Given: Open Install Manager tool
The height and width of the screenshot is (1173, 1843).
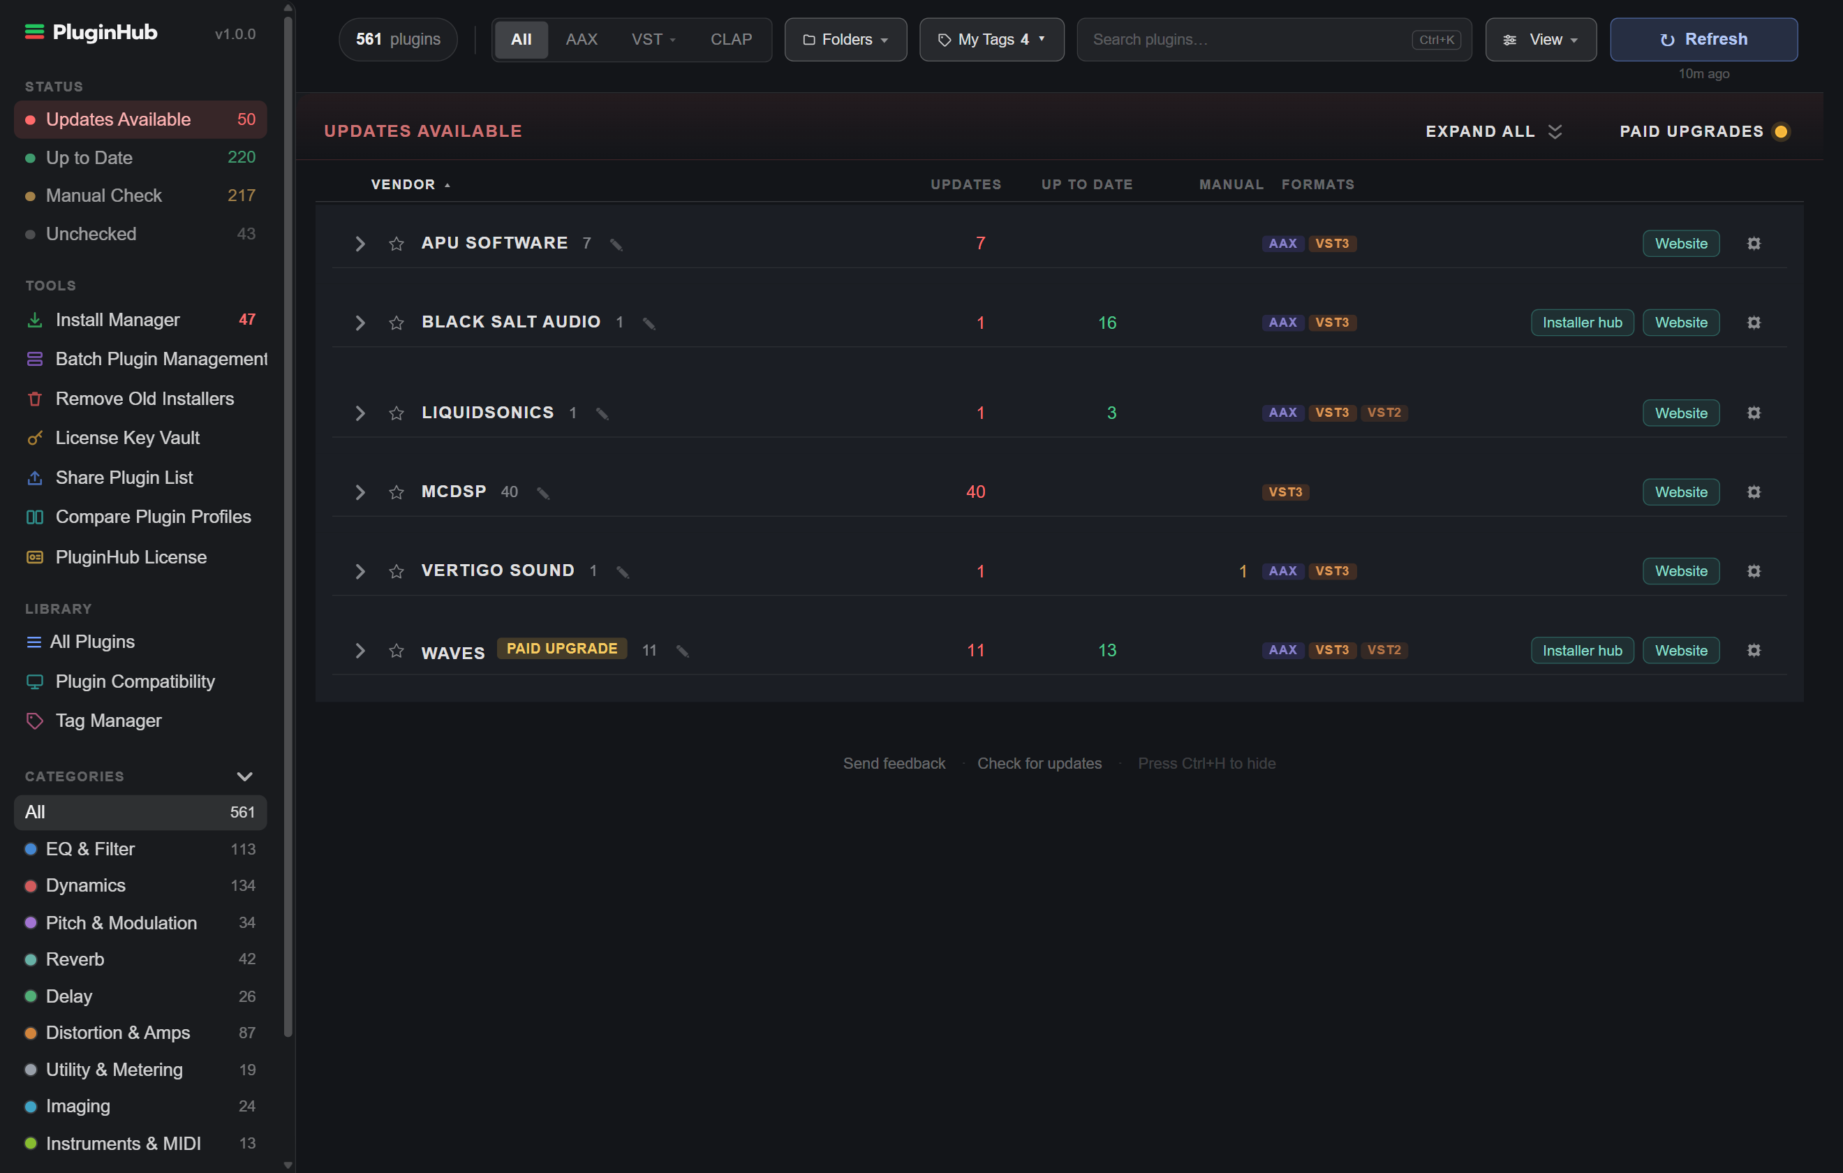Looking at the screenshot, I should pyautogui.click(x=140, y=319).
